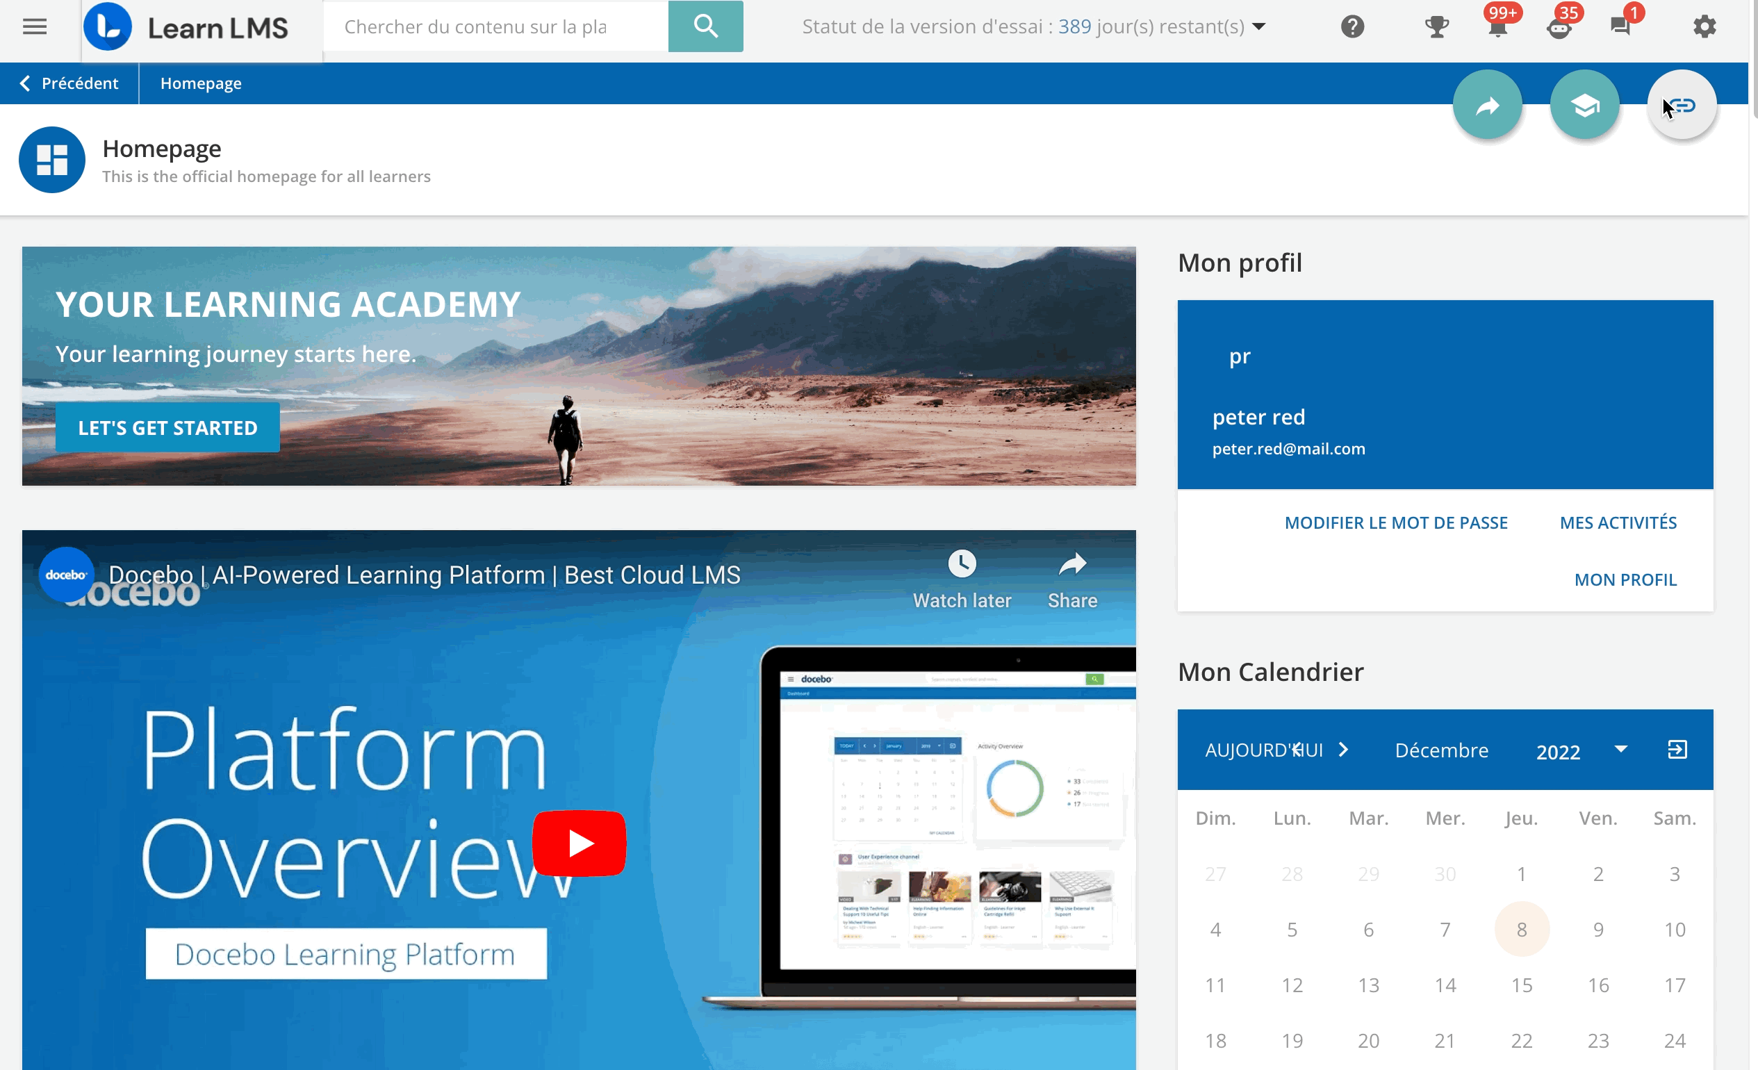1758x1070 pixels.
Task: Open the chat messages icon
Action: [1620, 27]
